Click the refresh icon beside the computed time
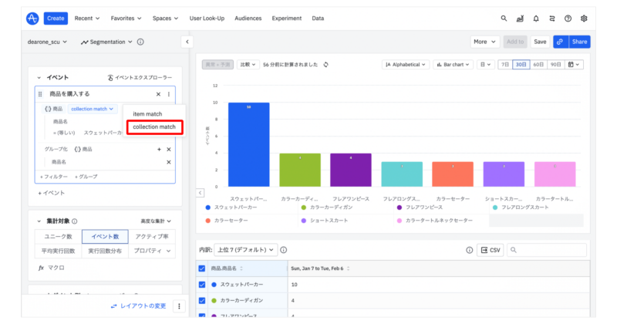 [326, 65]
